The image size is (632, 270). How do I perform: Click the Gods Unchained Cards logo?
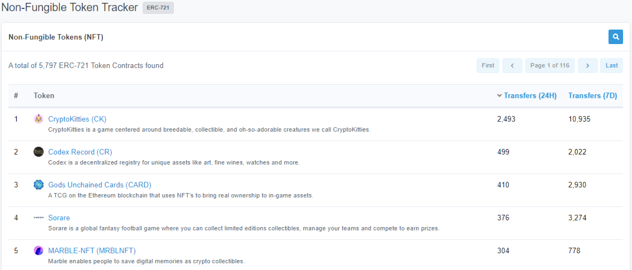pyautogui.click(x=38, y=185)
